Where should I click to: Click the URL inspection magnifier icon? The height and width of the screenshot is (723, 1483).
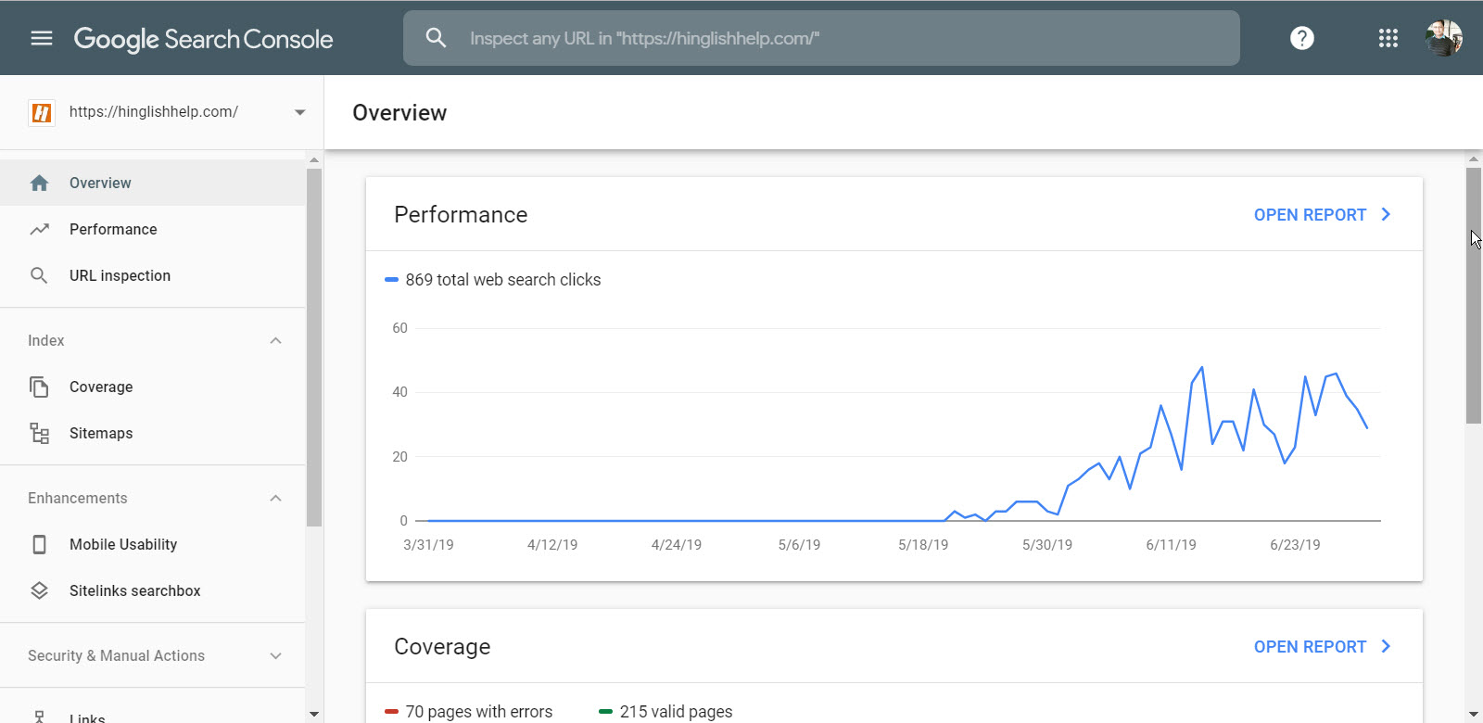tap(39, 275)
